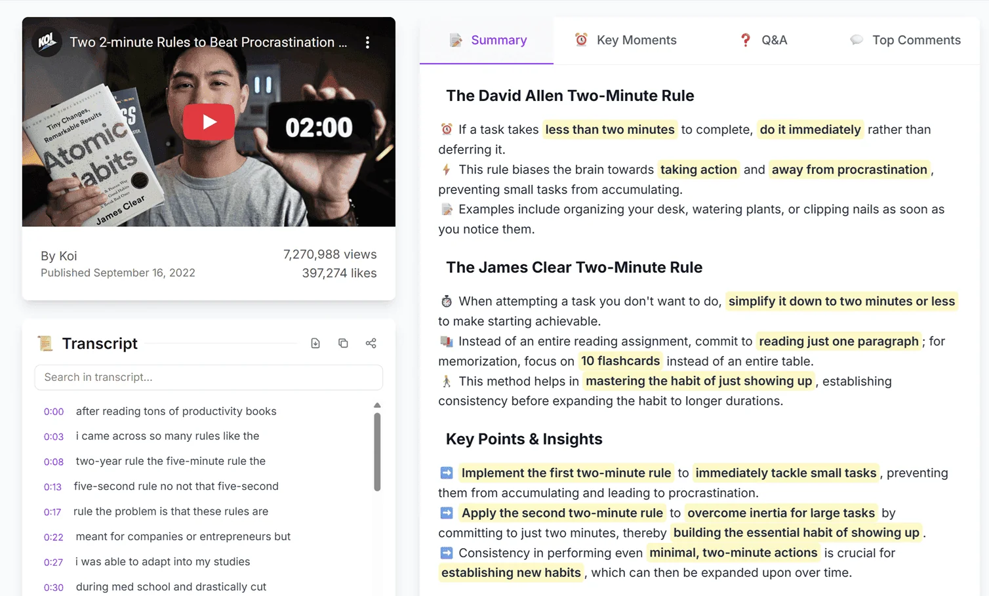Share the transcript using the share icon

371,343
